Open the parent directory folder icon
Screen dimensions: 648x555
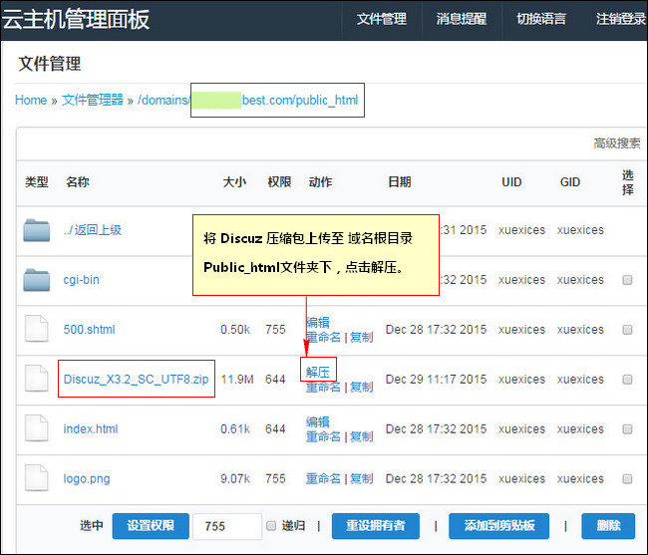pyautogui.click(x=36, y=230)
